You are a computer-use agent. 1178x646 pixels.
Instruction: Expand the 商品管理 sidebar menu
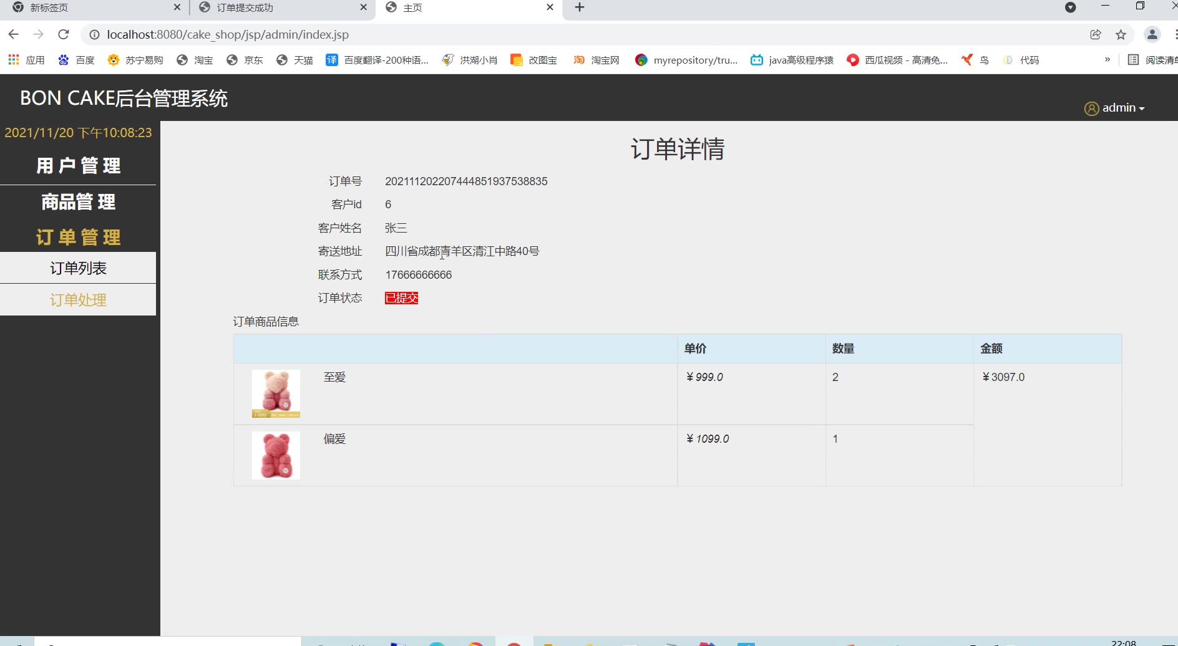coord(78,202)
